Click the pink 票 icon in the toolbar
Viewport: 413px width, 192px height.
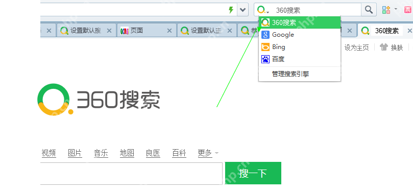[408, 10]
